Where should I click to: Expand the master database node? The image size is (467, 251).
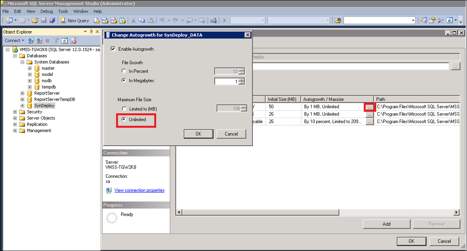[x=30, y=68]
